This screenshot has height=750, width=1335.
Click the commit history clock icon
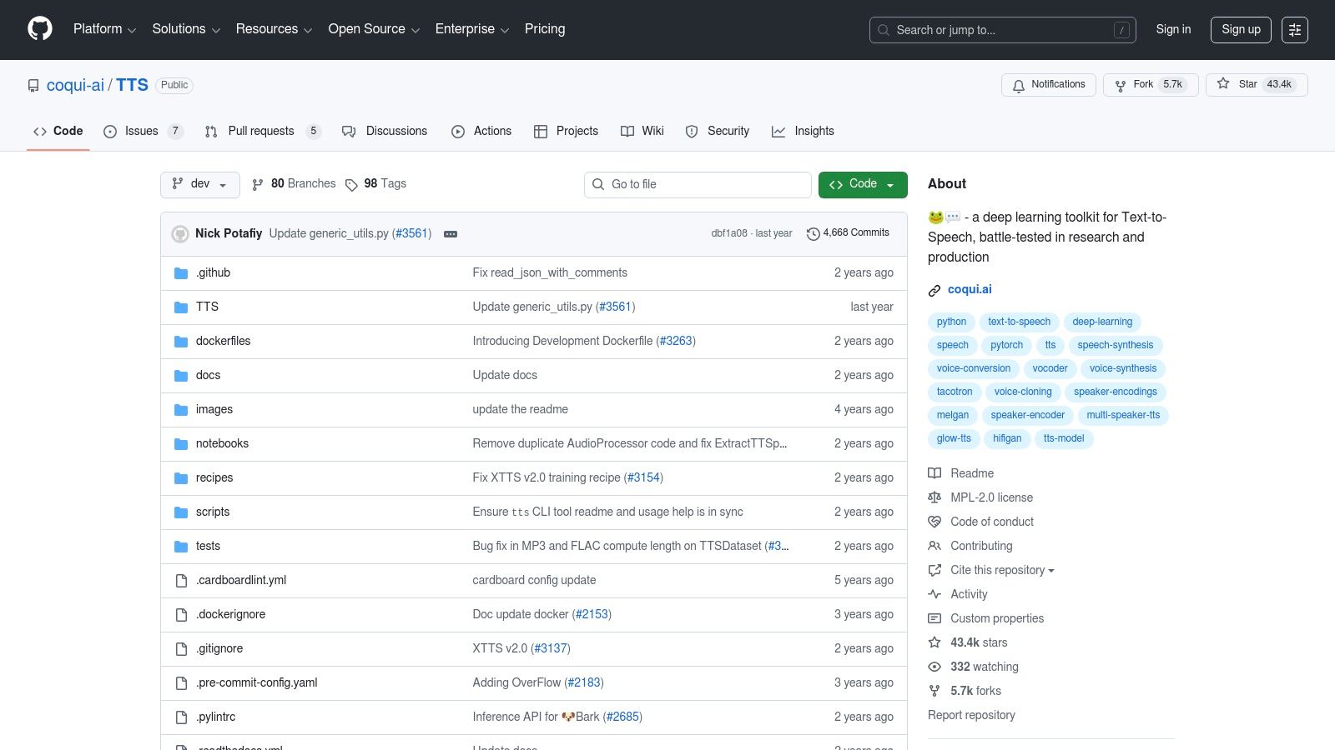(813, 234)
